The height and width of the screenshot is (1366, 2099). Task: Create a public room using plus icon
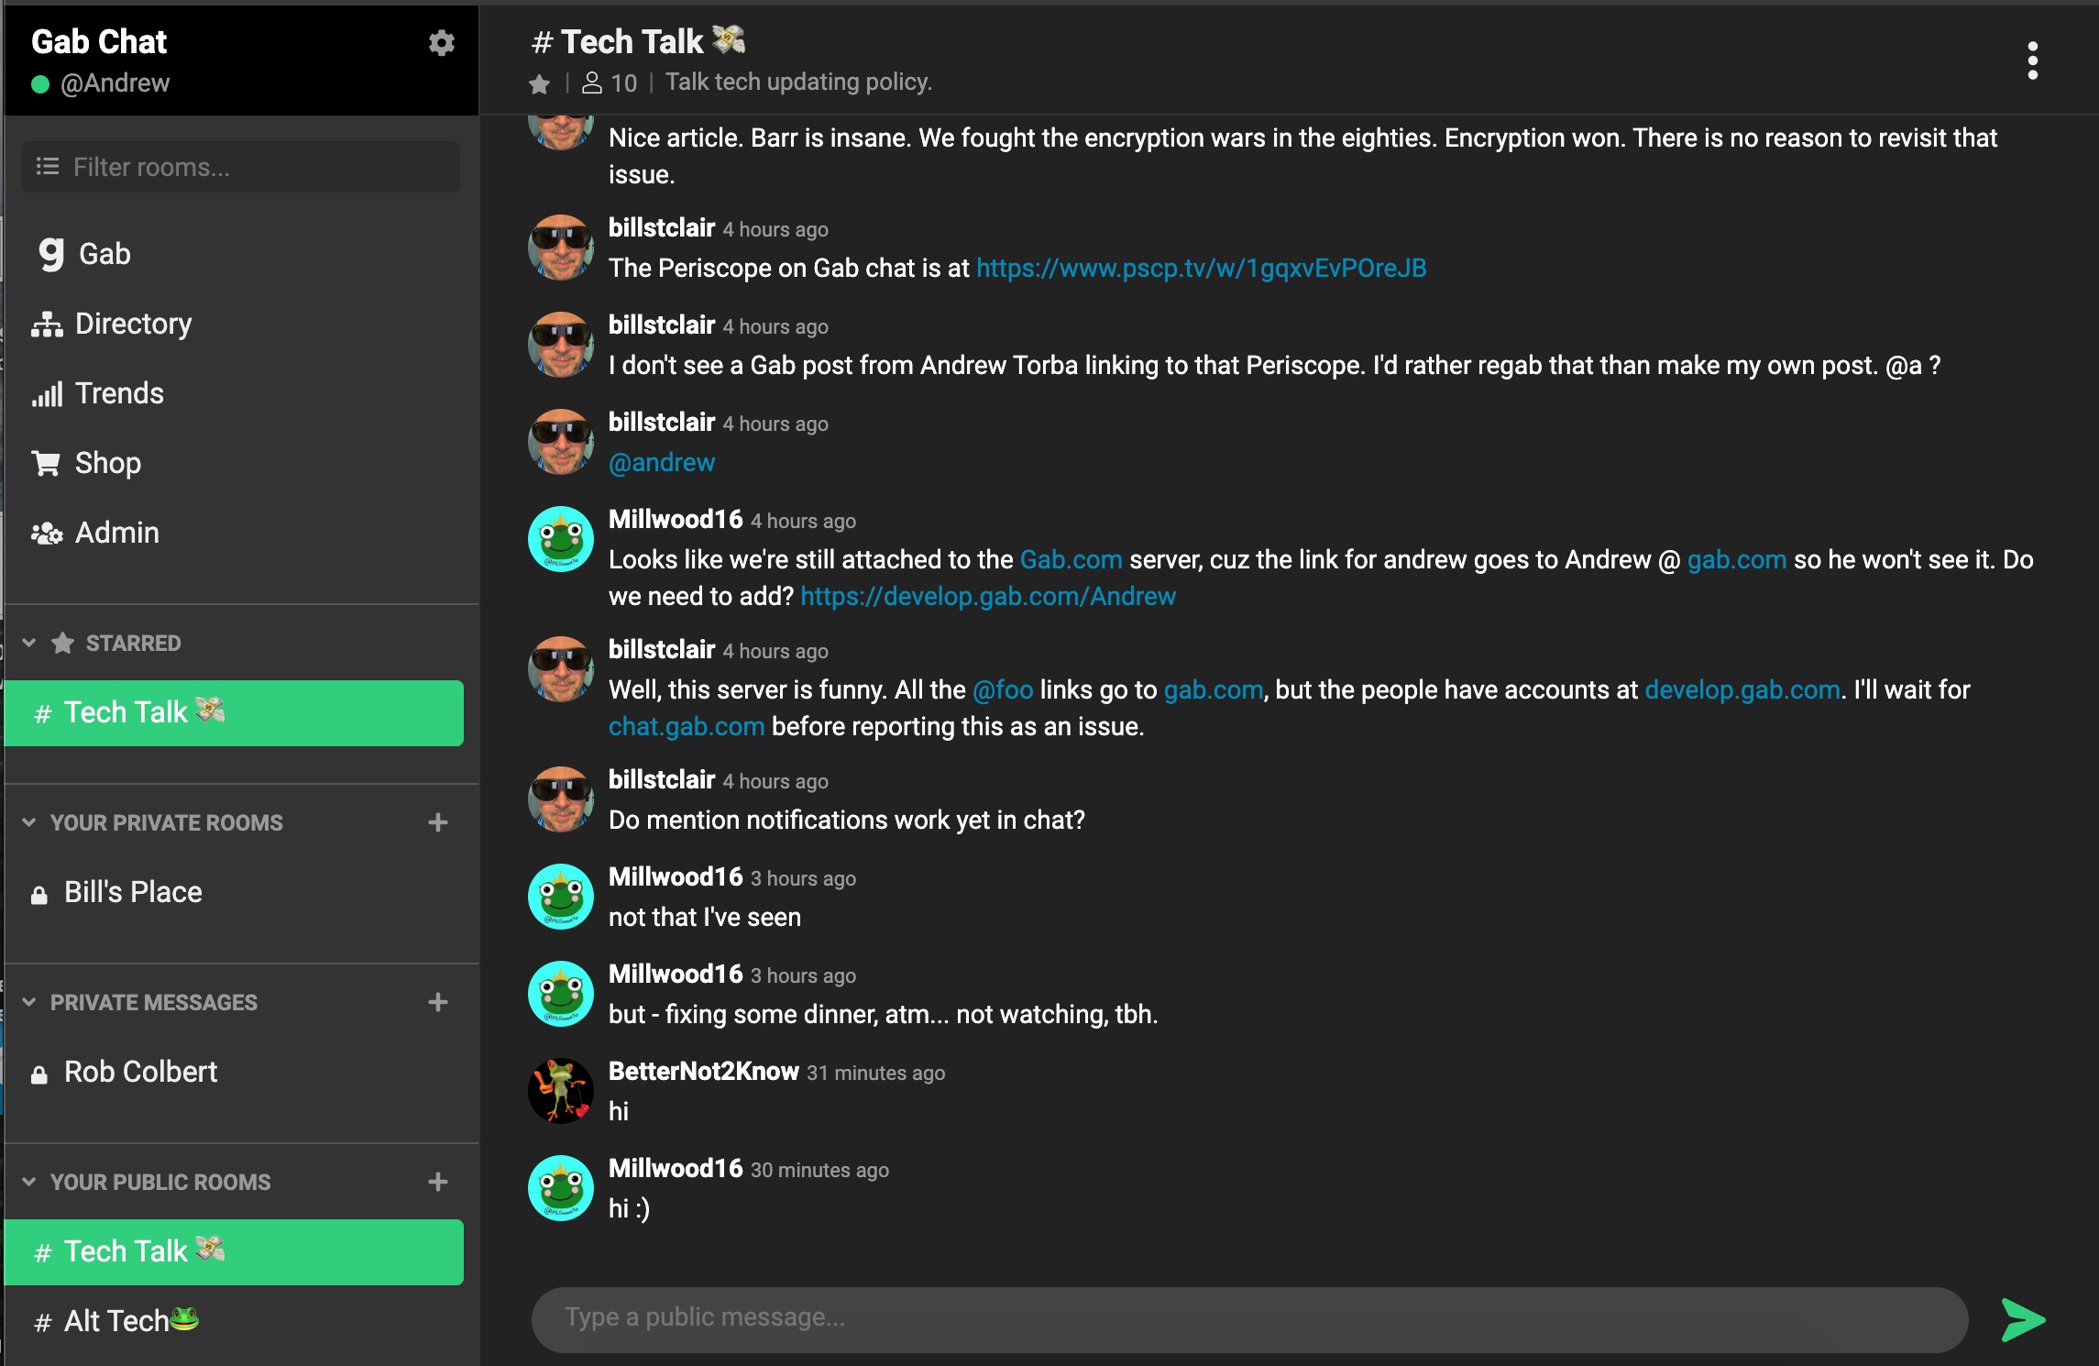pos(438,1182)
